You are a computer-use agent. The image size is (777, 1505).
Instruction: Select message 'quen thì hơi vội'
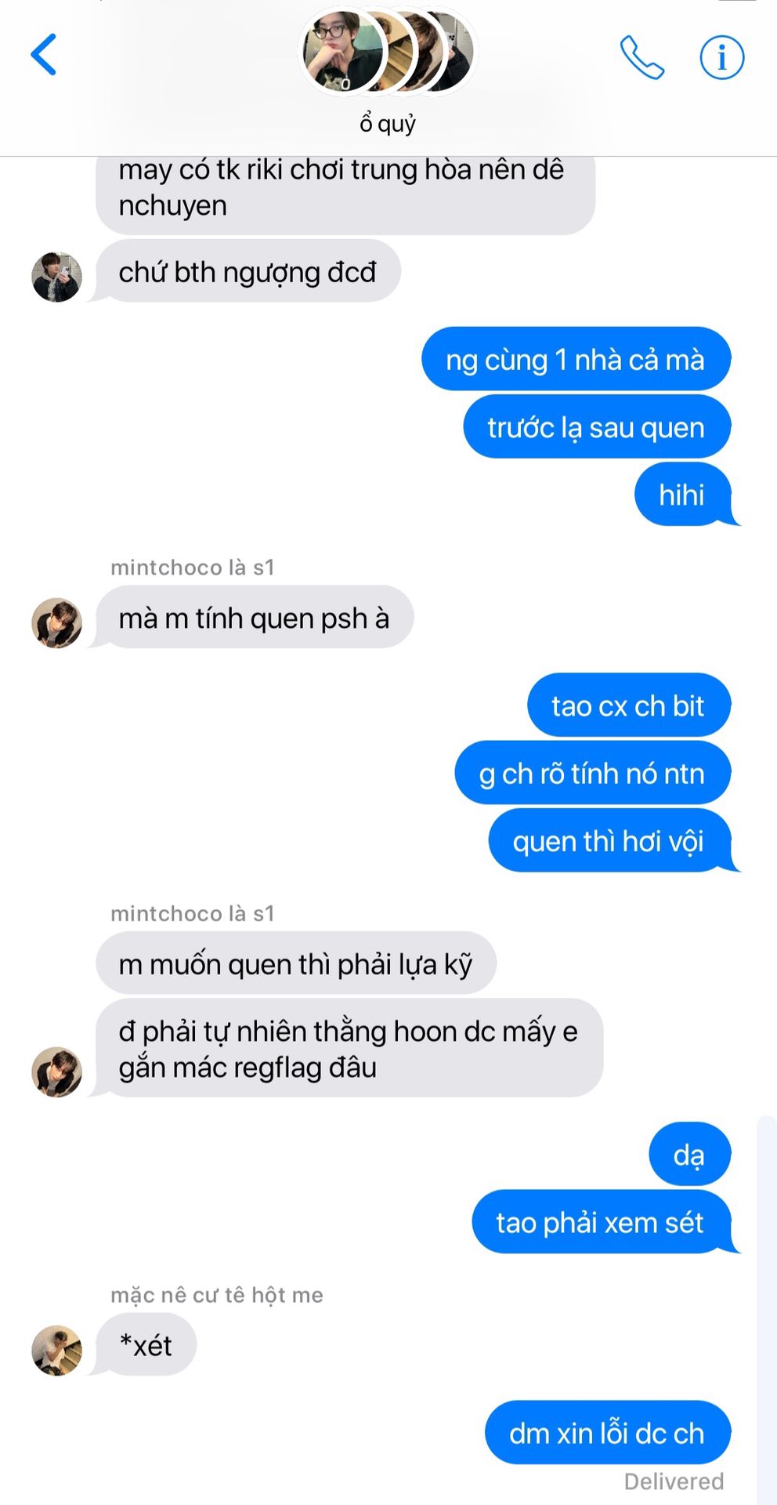(609, 841)
